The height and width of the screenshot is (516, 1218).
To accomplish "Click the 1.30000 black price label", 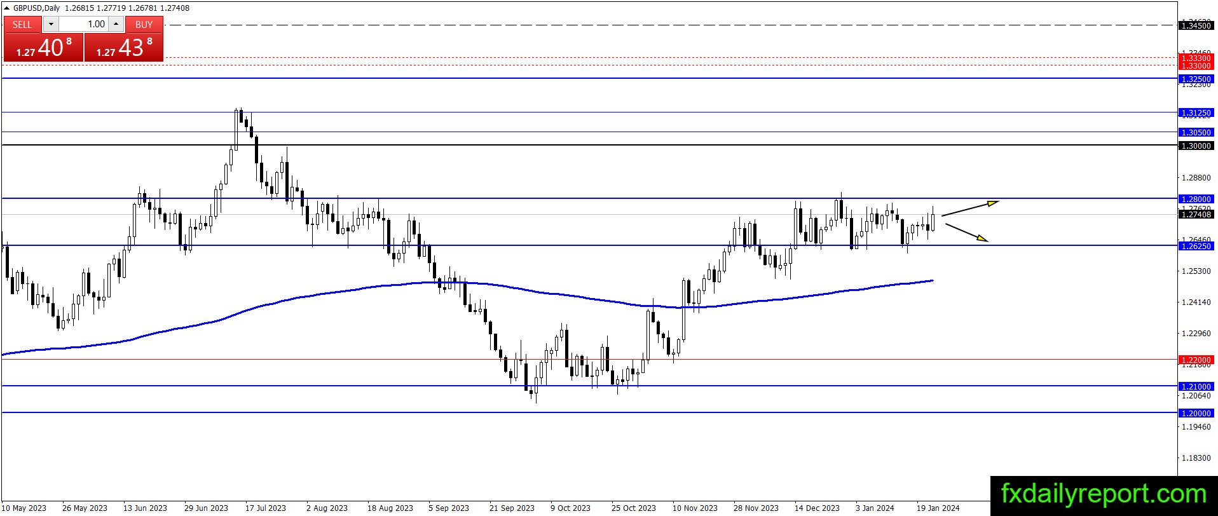I will (x=1195, y=146).
